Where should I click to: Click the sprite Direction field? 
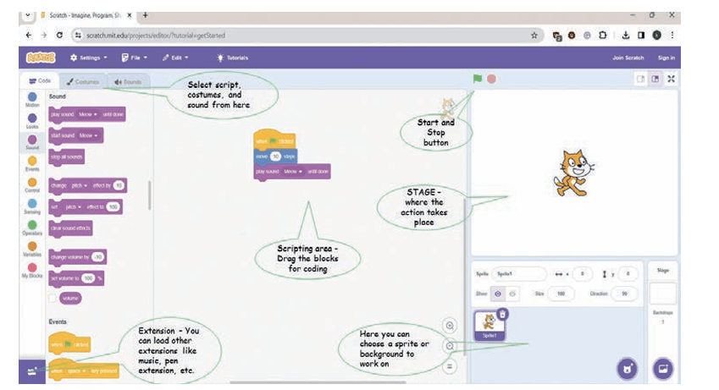point(624,294)
